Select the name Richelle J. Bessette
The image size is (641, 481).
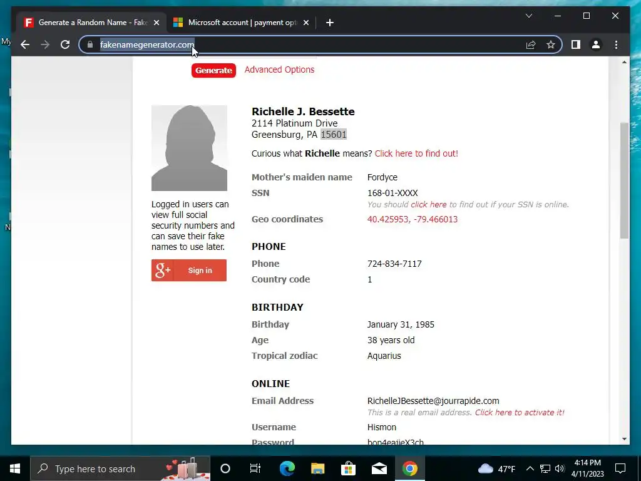click(303, 111)
